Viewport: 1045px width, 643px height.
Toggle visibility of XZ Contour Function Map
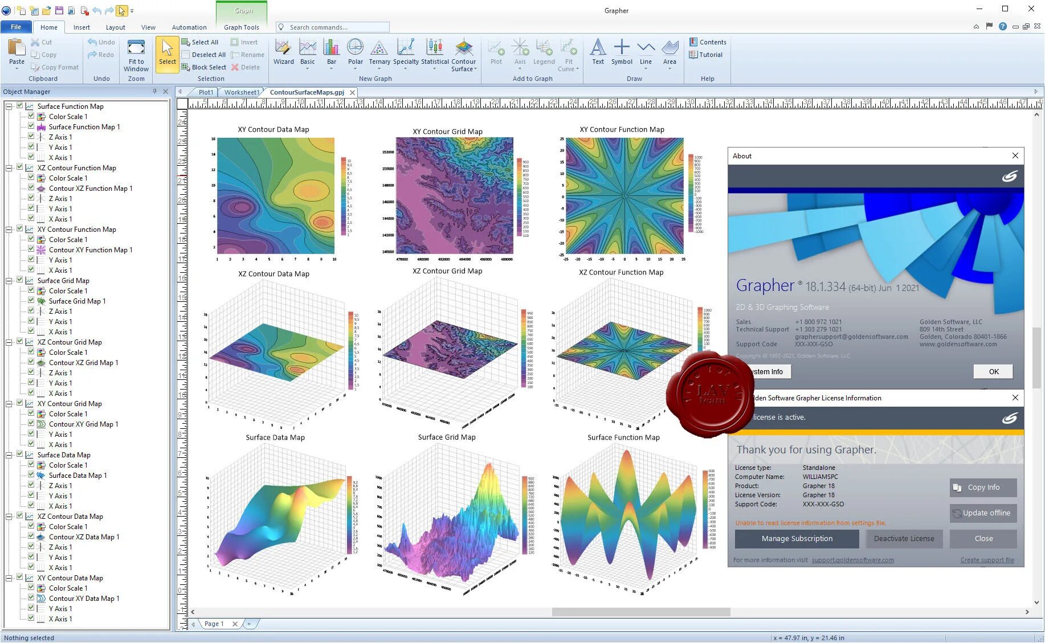click(20, 167)
